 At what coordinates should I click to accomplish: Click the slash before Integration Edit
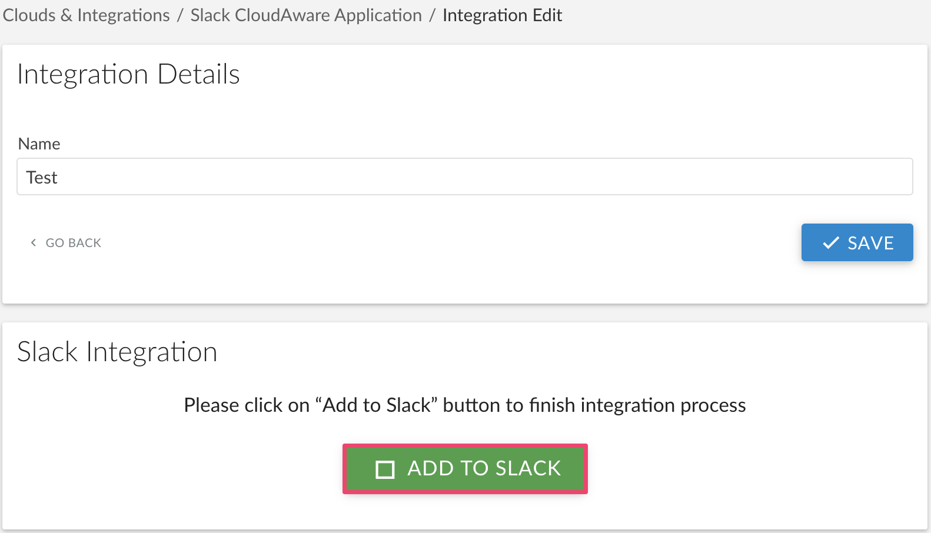tap(432, 15)
